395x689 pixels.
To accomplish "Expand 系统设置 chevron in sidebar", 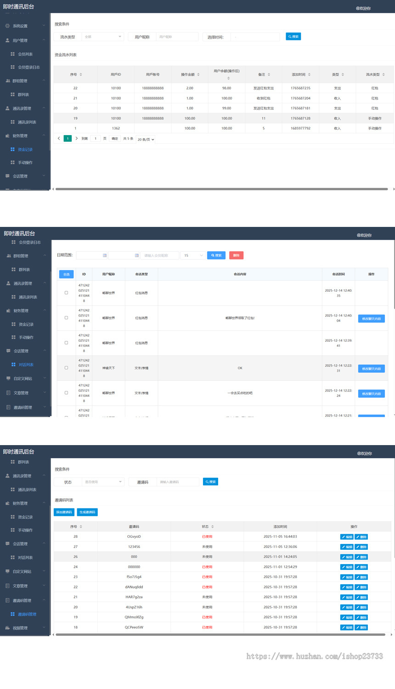I will coord(44,26).
